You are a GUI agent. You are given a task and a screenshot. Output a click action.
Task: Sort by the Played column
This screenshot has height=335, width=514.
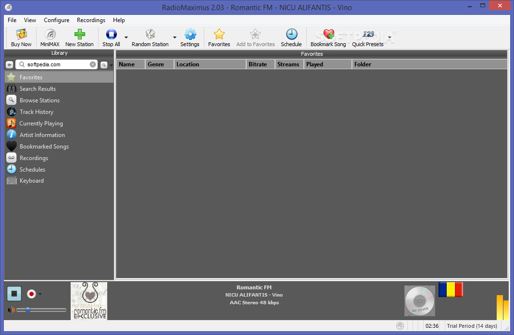[328, 64]
